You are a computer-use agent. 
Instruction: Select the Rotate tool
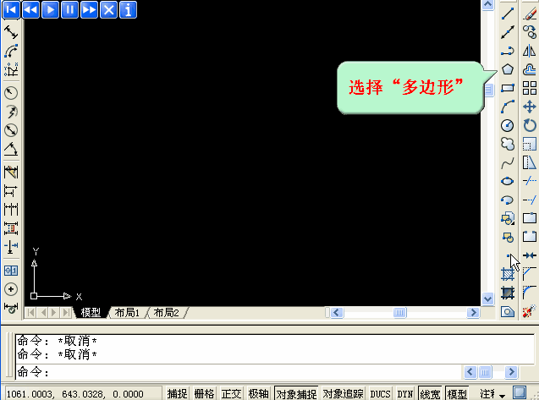point(530,125)
